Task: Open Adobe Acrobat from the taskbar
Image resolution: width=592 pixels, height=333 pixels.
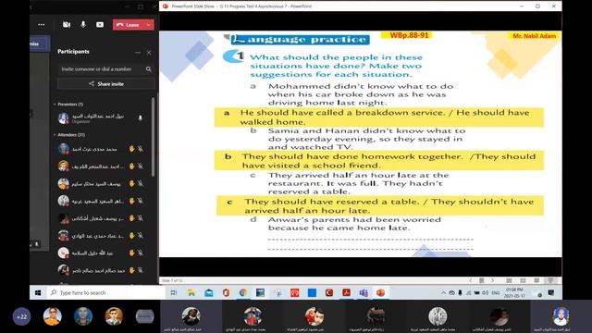Action: coord(346,292)
